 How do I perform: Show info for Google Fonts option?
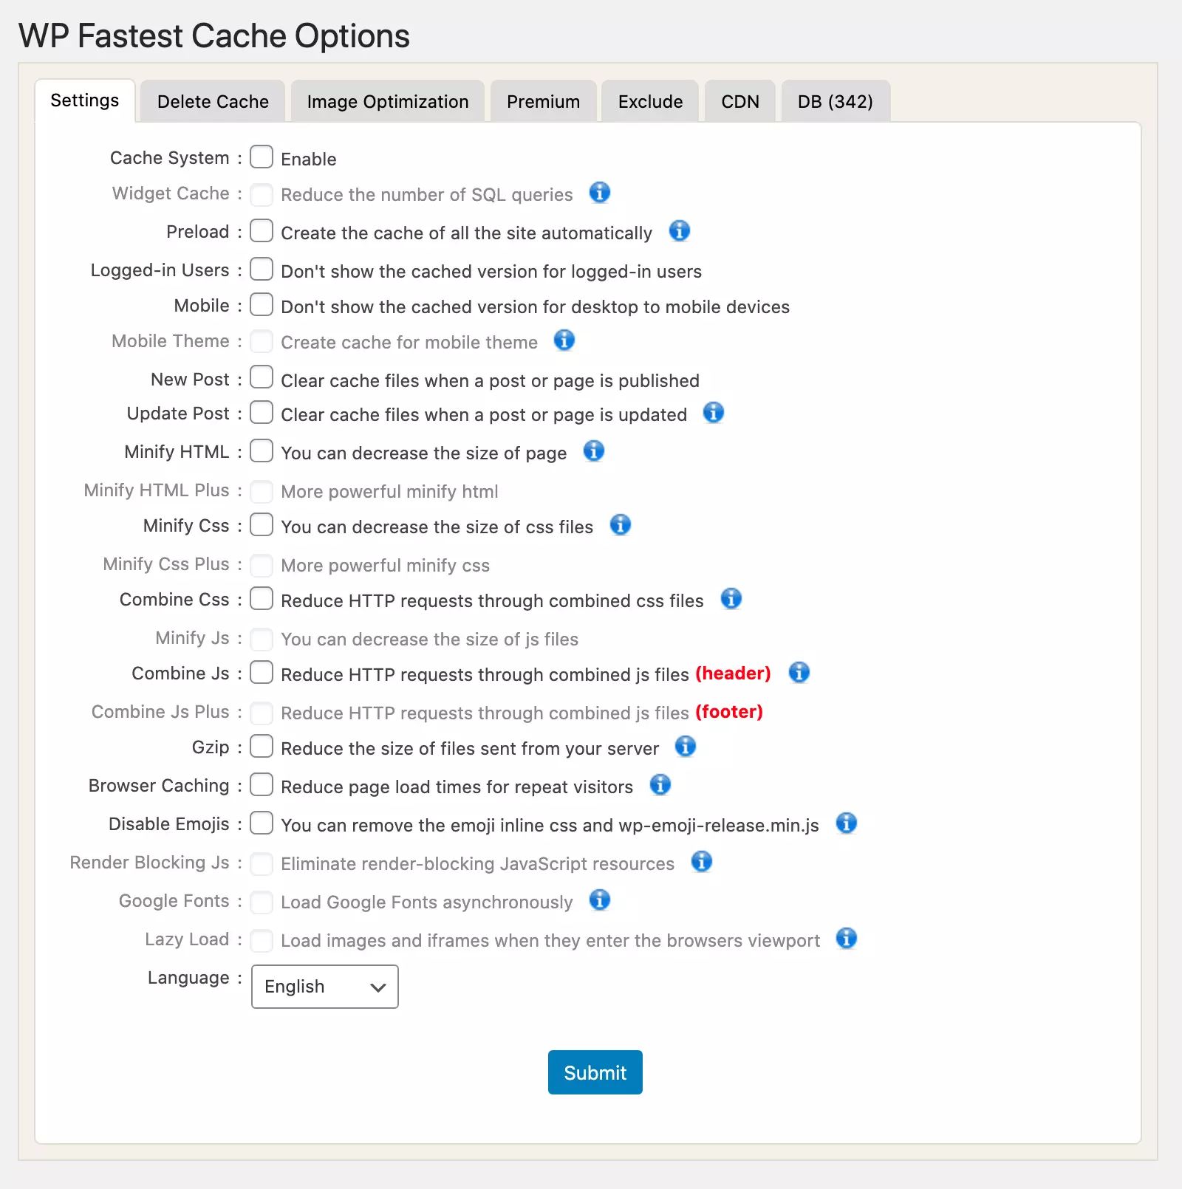point(599,900)
